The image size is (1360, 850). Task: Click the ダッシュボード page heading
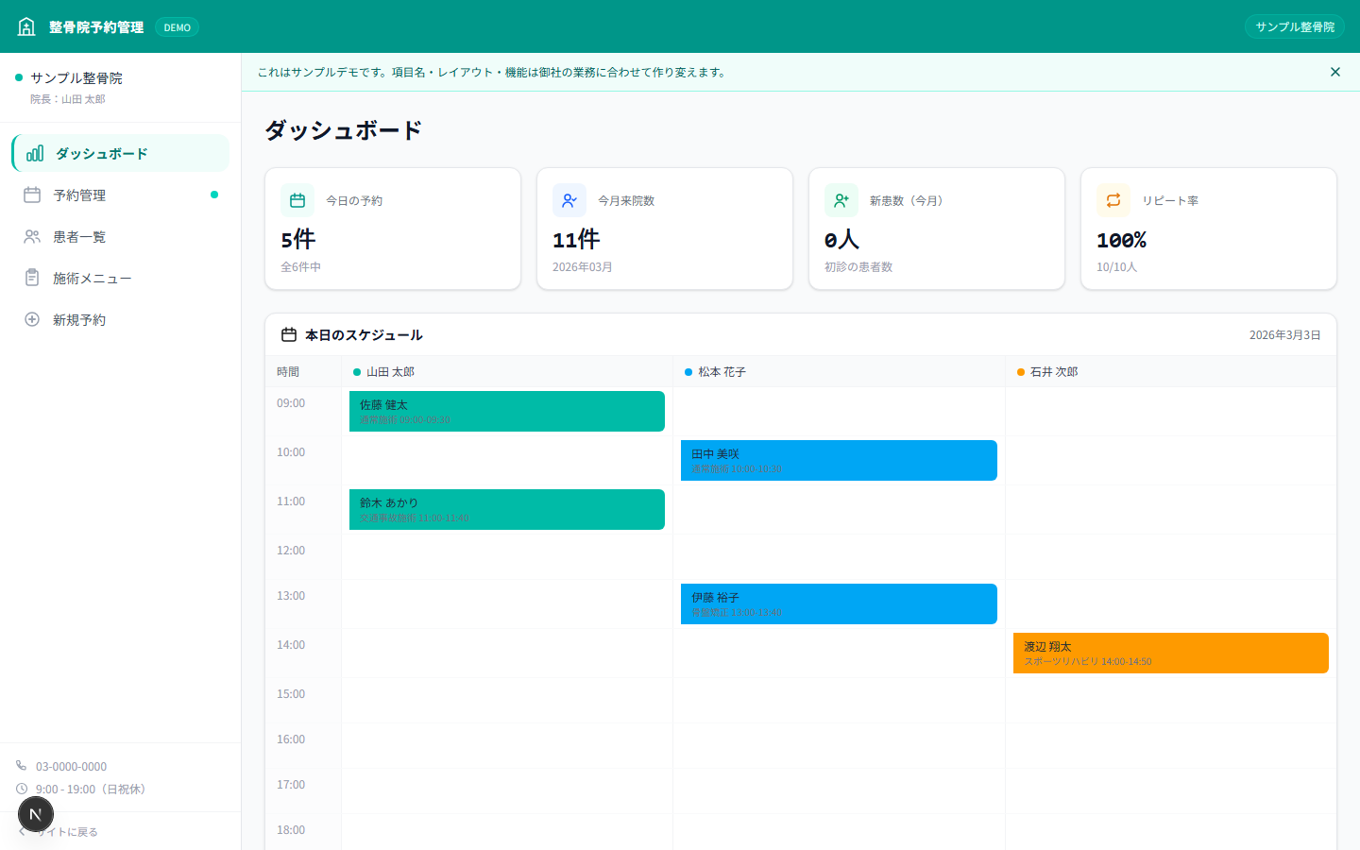coord(344,130)
